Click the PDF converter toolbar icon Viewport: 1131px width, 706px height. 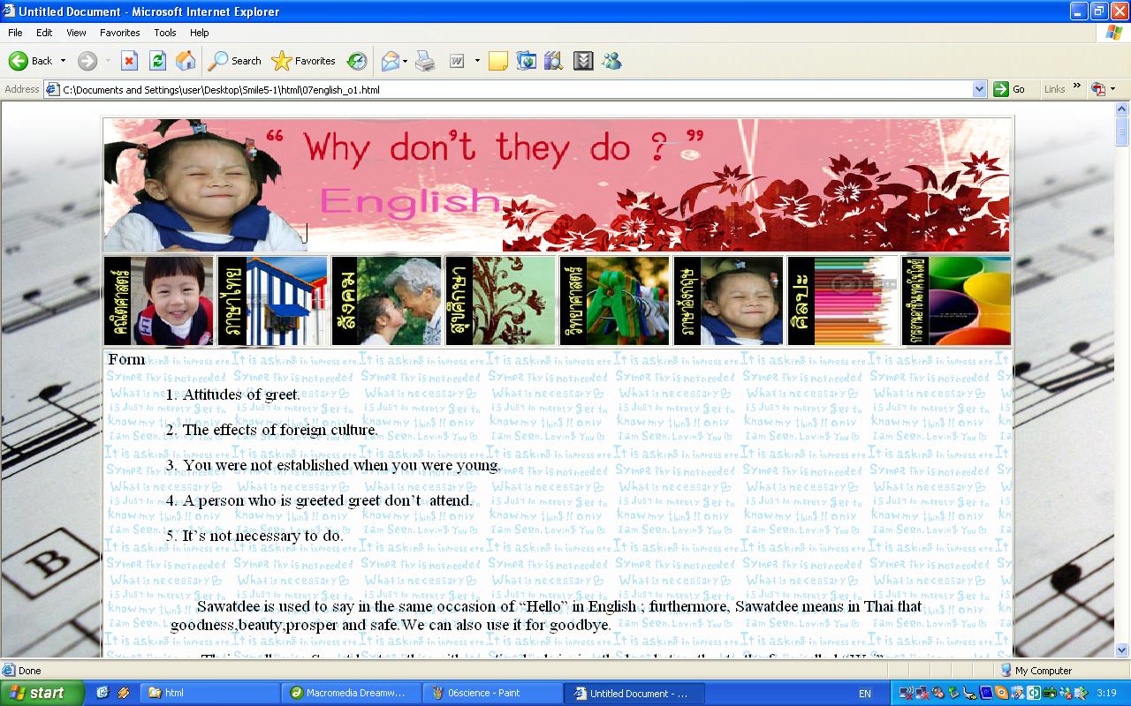(x=1098, y=89)
